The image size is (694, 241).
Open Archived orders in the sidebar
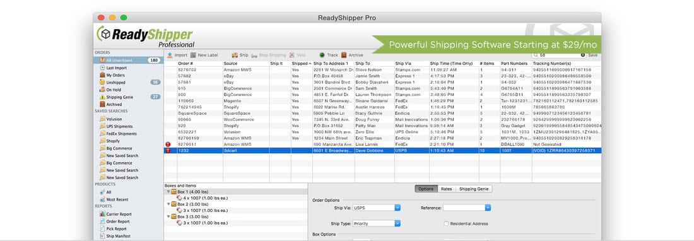tap(114, 104)
